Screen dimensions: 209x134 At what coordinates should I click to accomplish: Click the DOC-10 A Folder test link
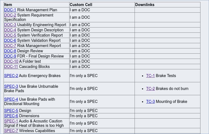[11, 61]
